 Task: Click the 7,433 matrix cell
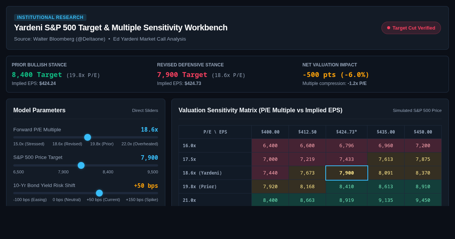pyautogui.click(x=347, y=159)
